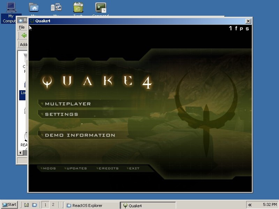279x209 pixels.
Task: Click the green Back arrow in Explorer
Action: (x=24, y=36)
